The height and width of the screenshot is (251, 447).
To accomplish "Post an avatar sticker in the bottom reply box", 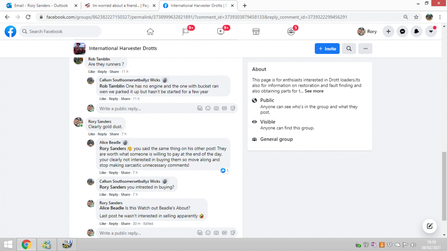I will coord(200,233).
